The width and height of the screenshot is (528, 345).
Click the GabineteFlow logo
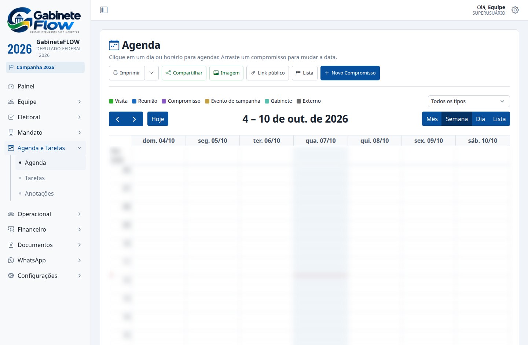point(44,20)
